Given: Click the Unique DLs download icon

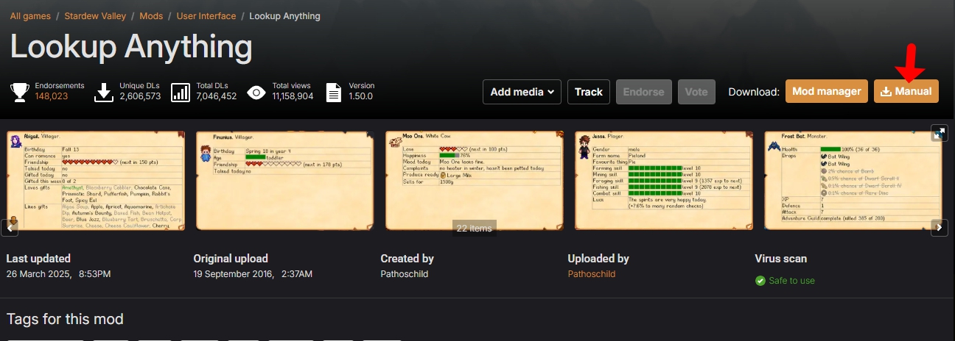Looking at the screenshot, I should point(104,92).
